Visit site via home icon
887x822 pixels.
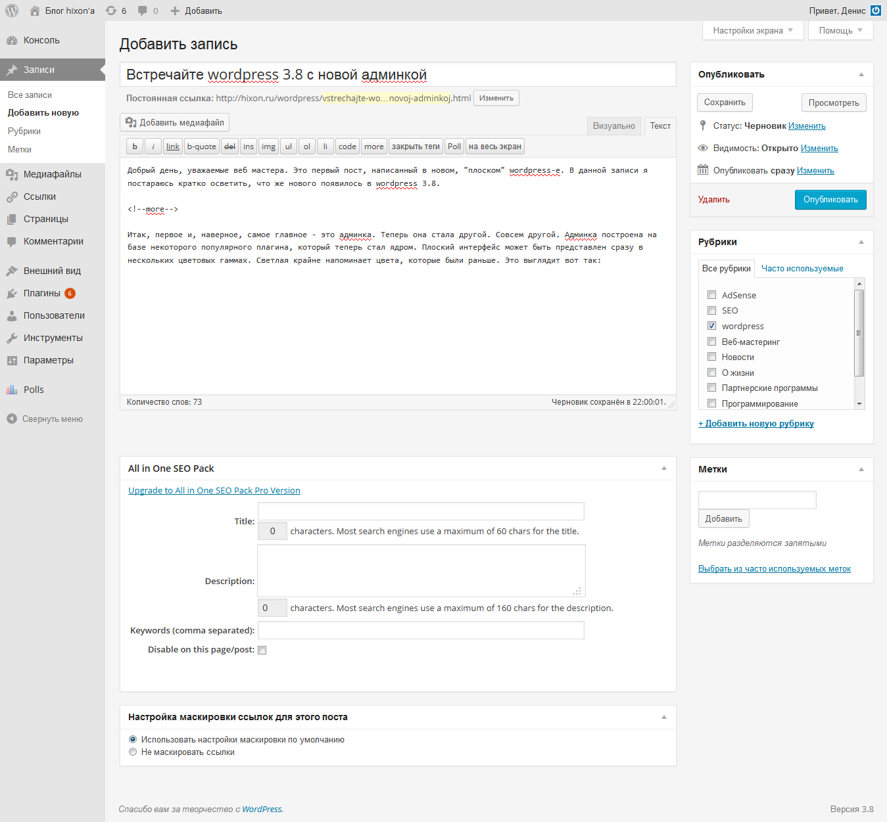(x=35, y=11)
